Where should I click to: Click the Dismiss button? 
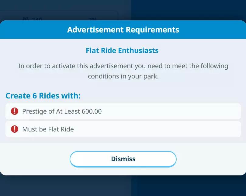(123, 159)
